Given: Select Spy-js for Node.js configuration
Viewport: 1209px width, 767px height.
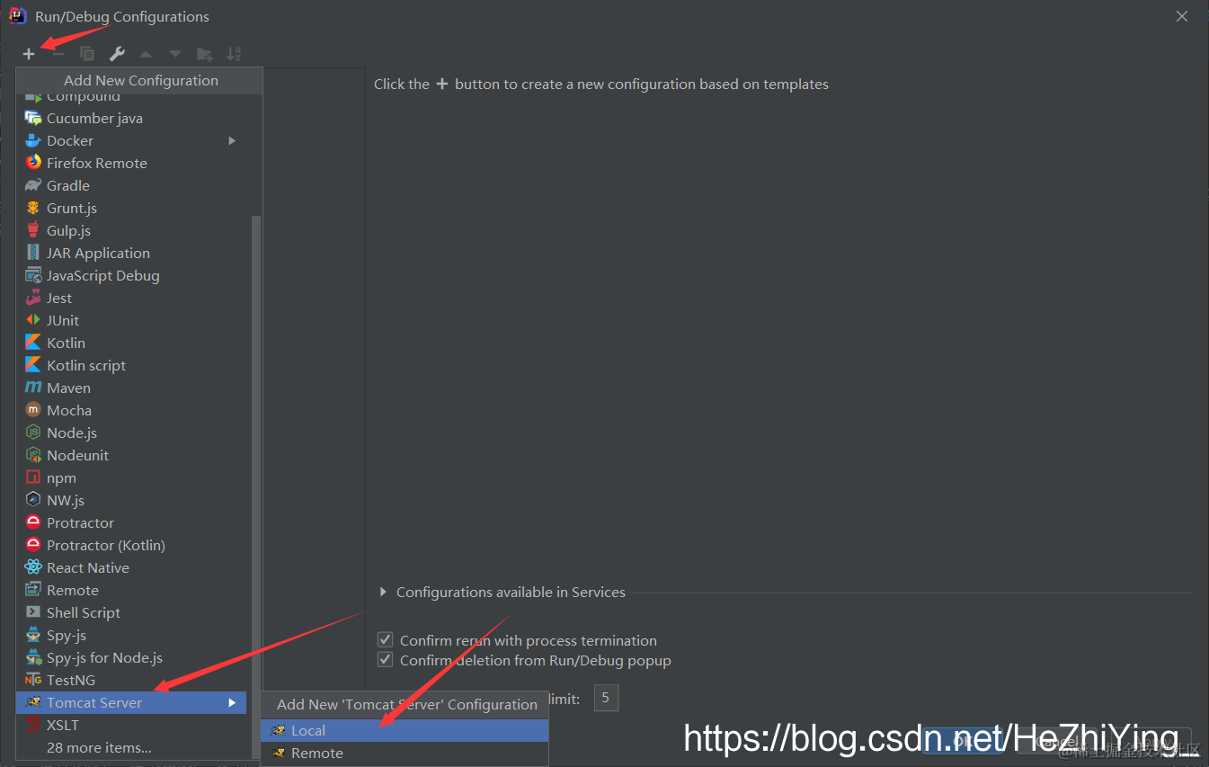Looking at the screenshot, I should coord(131,657).
